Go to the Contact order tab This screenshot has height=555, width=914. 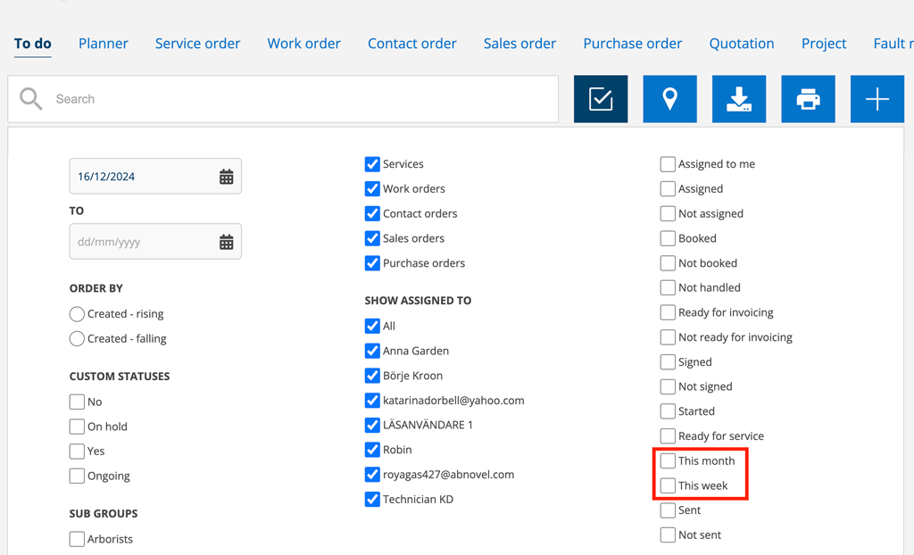tap(412, 44)
